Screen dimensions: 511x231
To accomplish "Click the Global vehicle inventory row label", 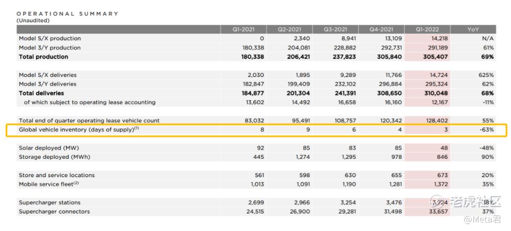I will point(79,129).
